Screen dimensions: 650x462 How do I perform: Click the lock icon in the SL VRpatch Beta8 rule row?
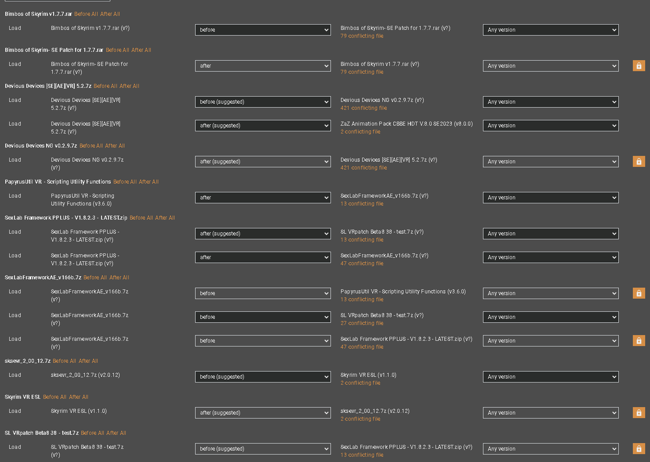click(639, 449)
